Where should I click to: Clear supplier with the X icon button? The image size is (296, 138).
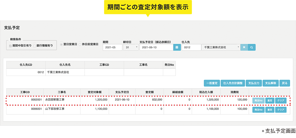244,47
